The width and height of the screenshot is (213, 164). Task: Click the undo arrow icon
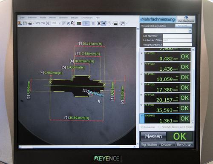pyautogui.click(x=37, y=23)
